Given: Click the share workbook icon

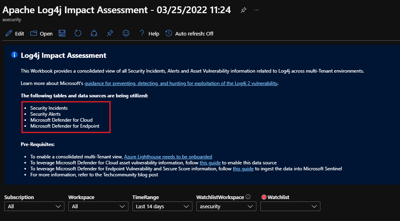Looking at the screenshot, I should coord(94,34).
